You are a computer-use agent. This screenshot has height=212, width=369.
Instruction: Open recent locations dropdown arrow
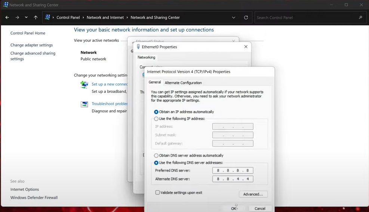(x=26, y=18)
